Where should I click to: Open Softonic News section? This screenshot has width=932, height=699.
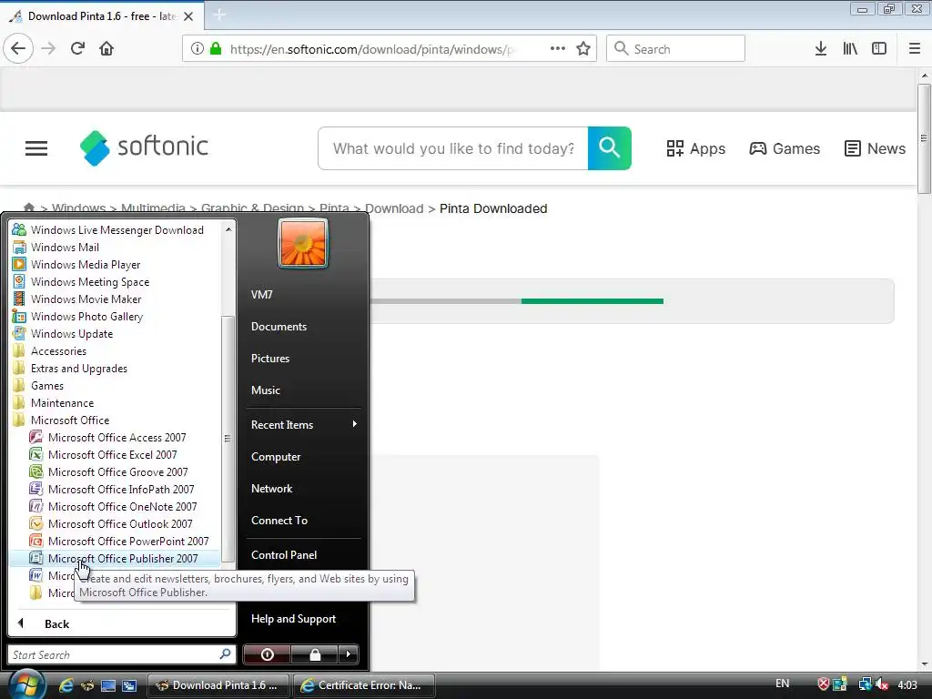tap(875, 148)
